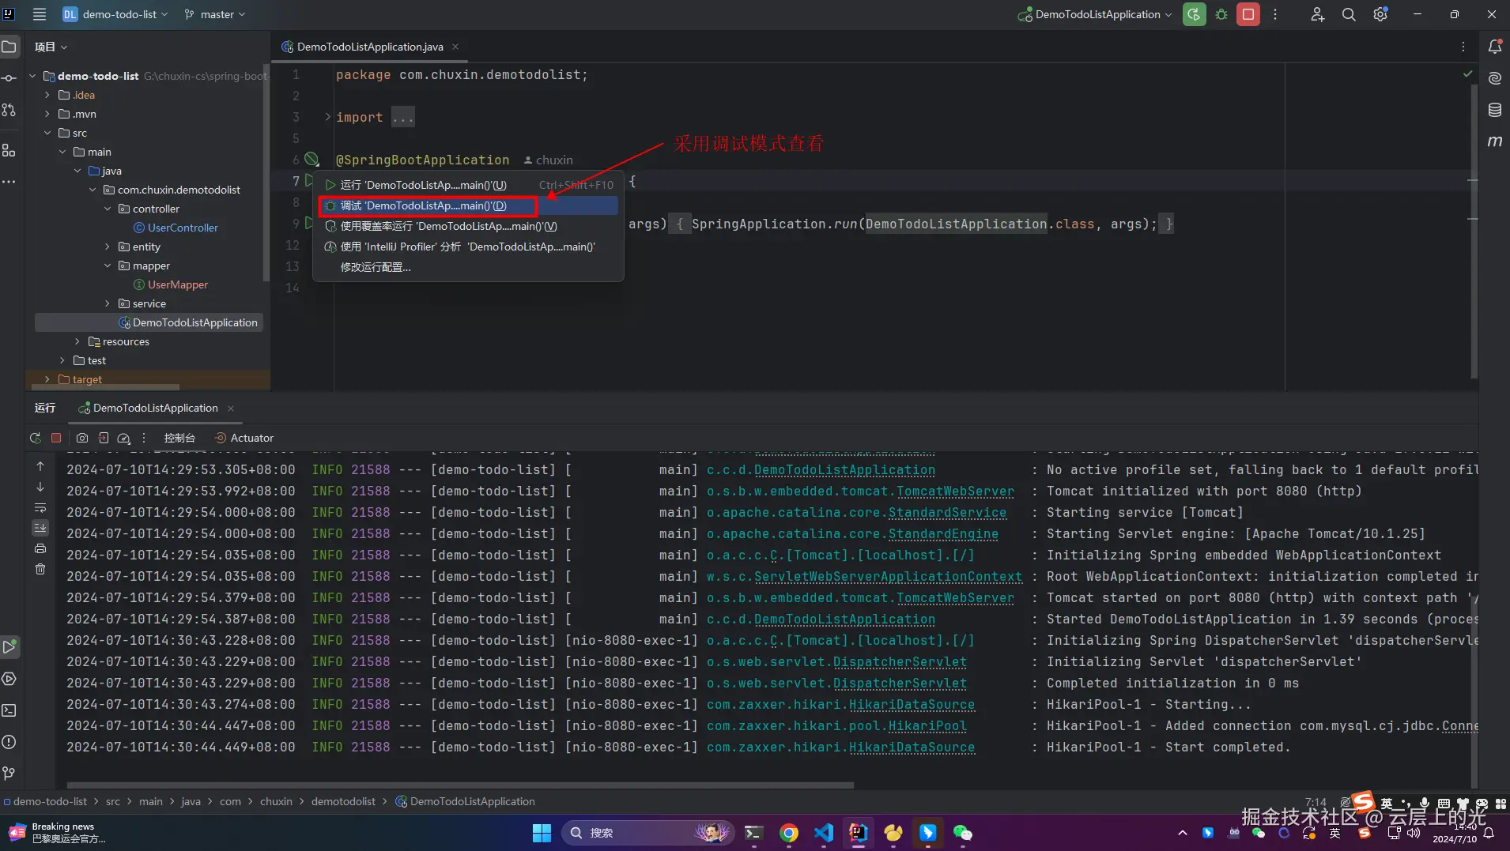Open the profiler gauge icon in Run toolbar
Viewport: 1510px width, 851px height.
[x=123, y=438]
